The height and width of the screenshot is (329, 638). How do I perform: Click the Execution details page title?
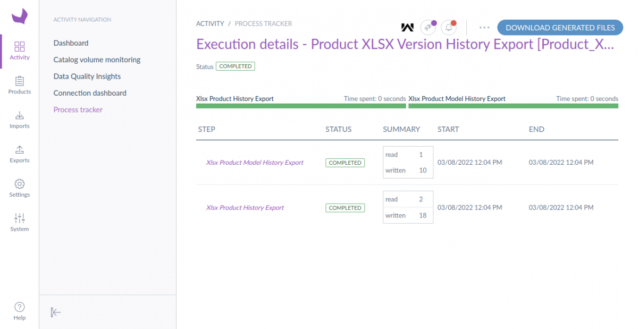click(x=405, y=44)
